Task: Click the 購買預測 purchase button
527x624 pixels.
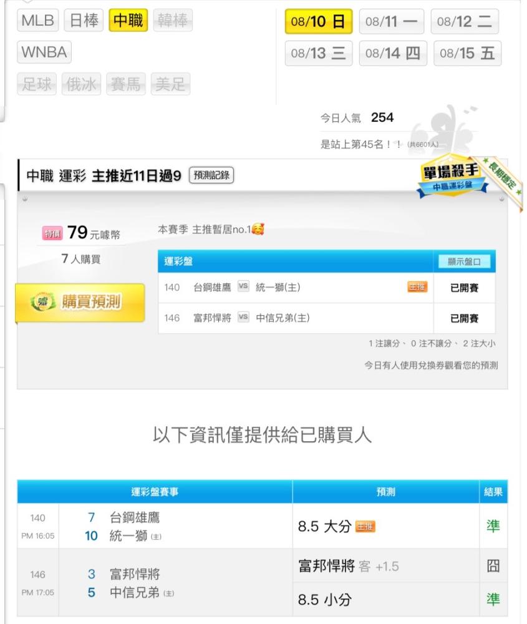Action: pos(80,303)
